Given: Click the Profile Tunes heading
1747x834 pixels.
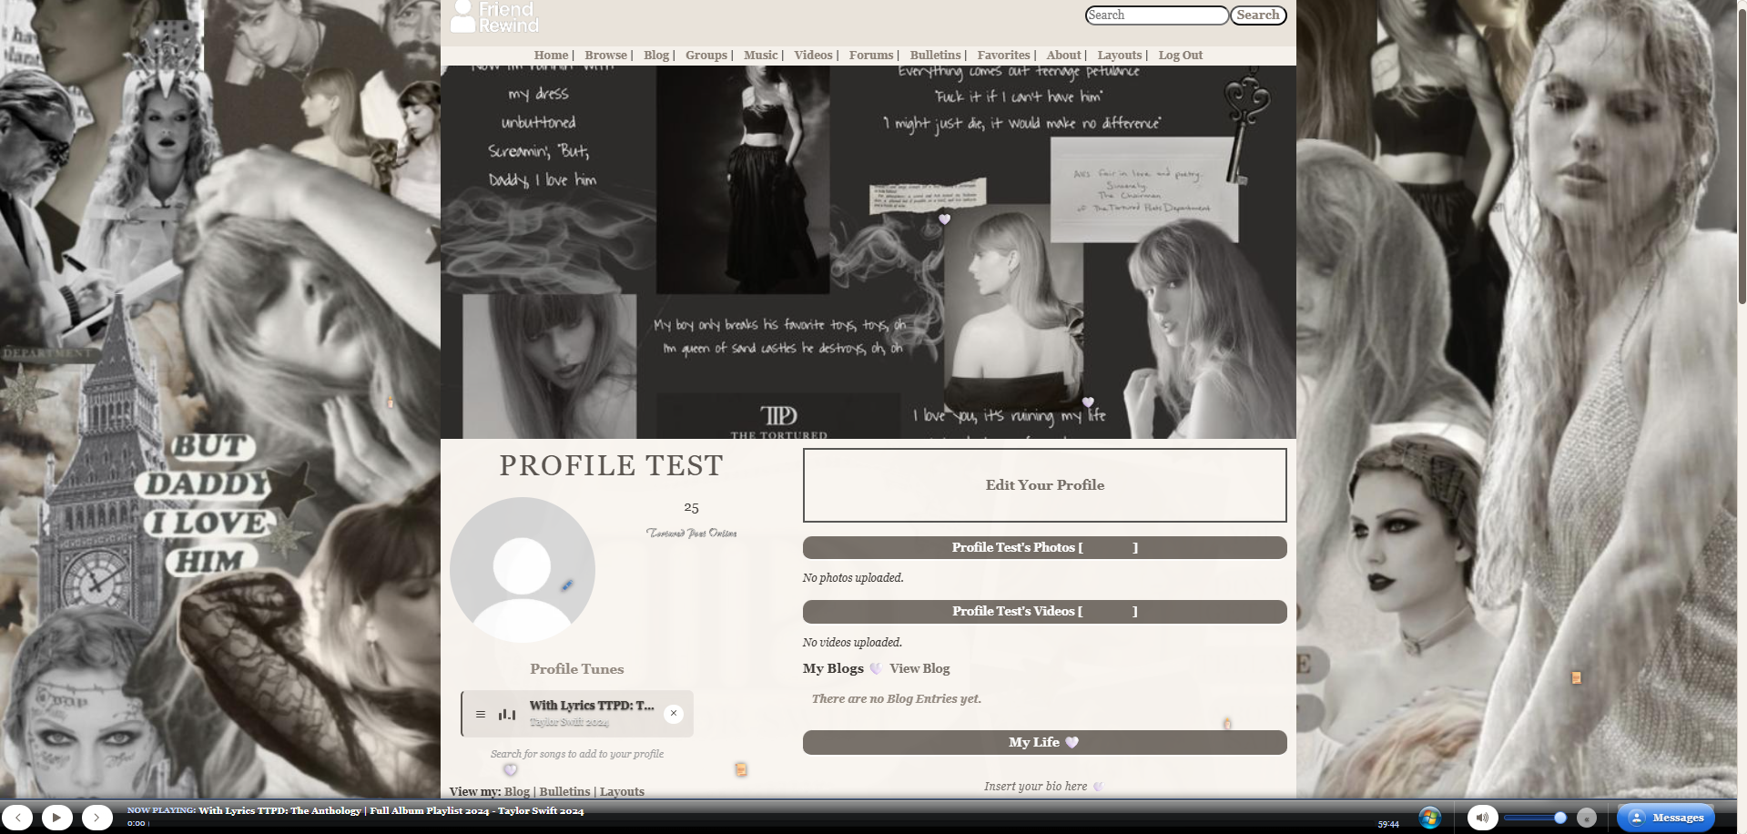Looking at the screenshot, I should (x=577, y=669).
